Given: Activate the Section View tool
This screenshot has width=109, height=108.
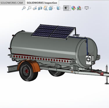Looking at the screenshot, I should point(40,8).
